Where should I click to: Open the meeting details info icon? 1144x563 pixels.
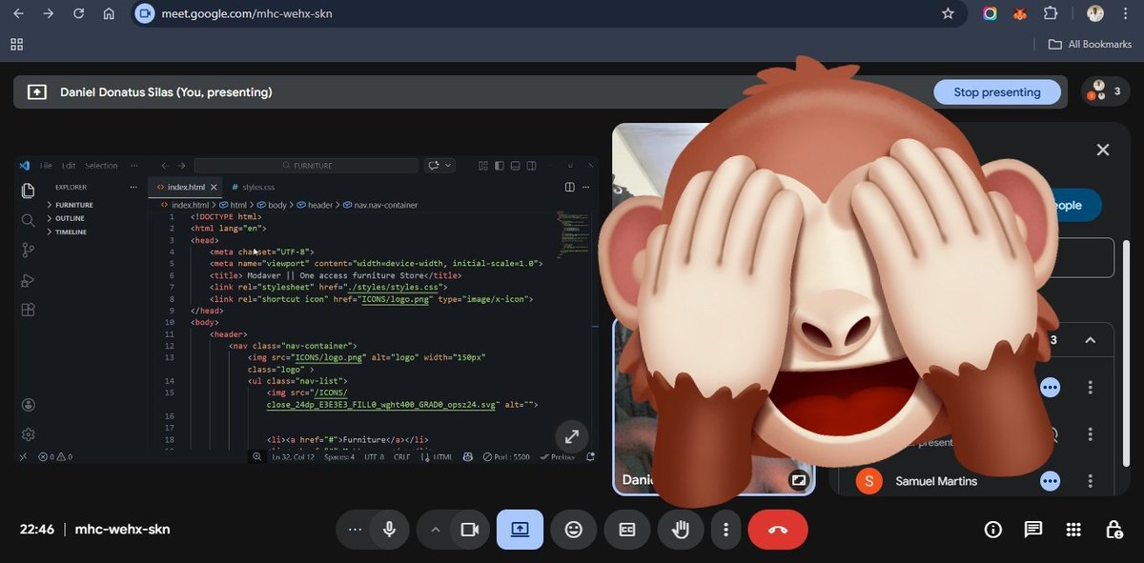992,529
